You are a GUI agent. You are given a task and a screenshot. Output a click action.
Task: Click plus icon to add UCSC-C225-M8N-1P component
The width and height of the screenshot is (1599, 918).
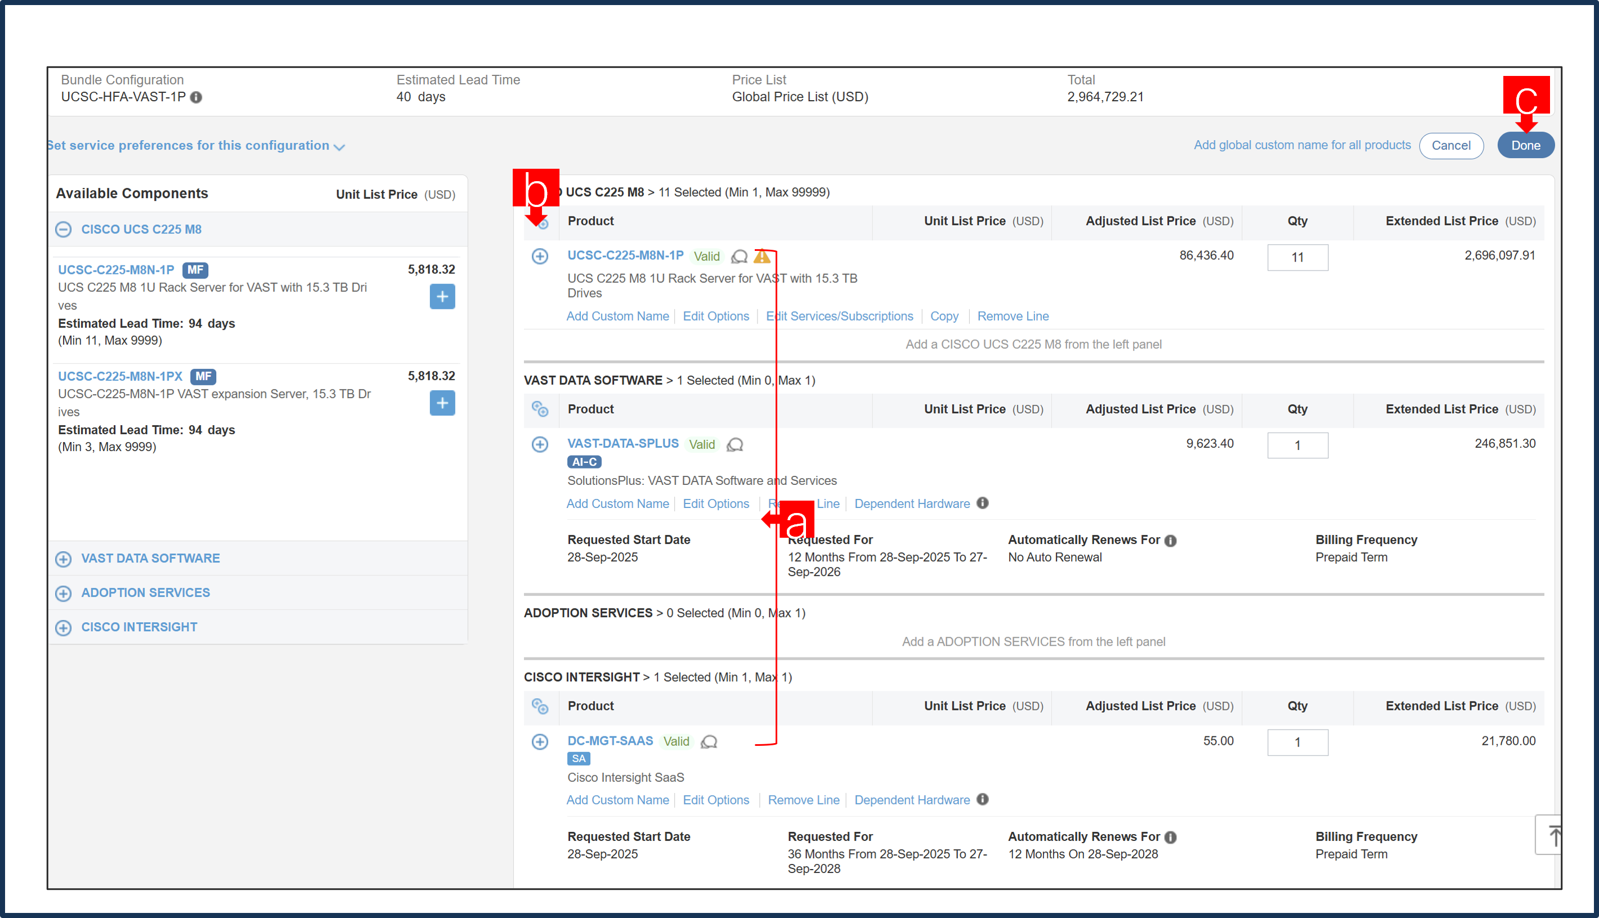[442, 296]
